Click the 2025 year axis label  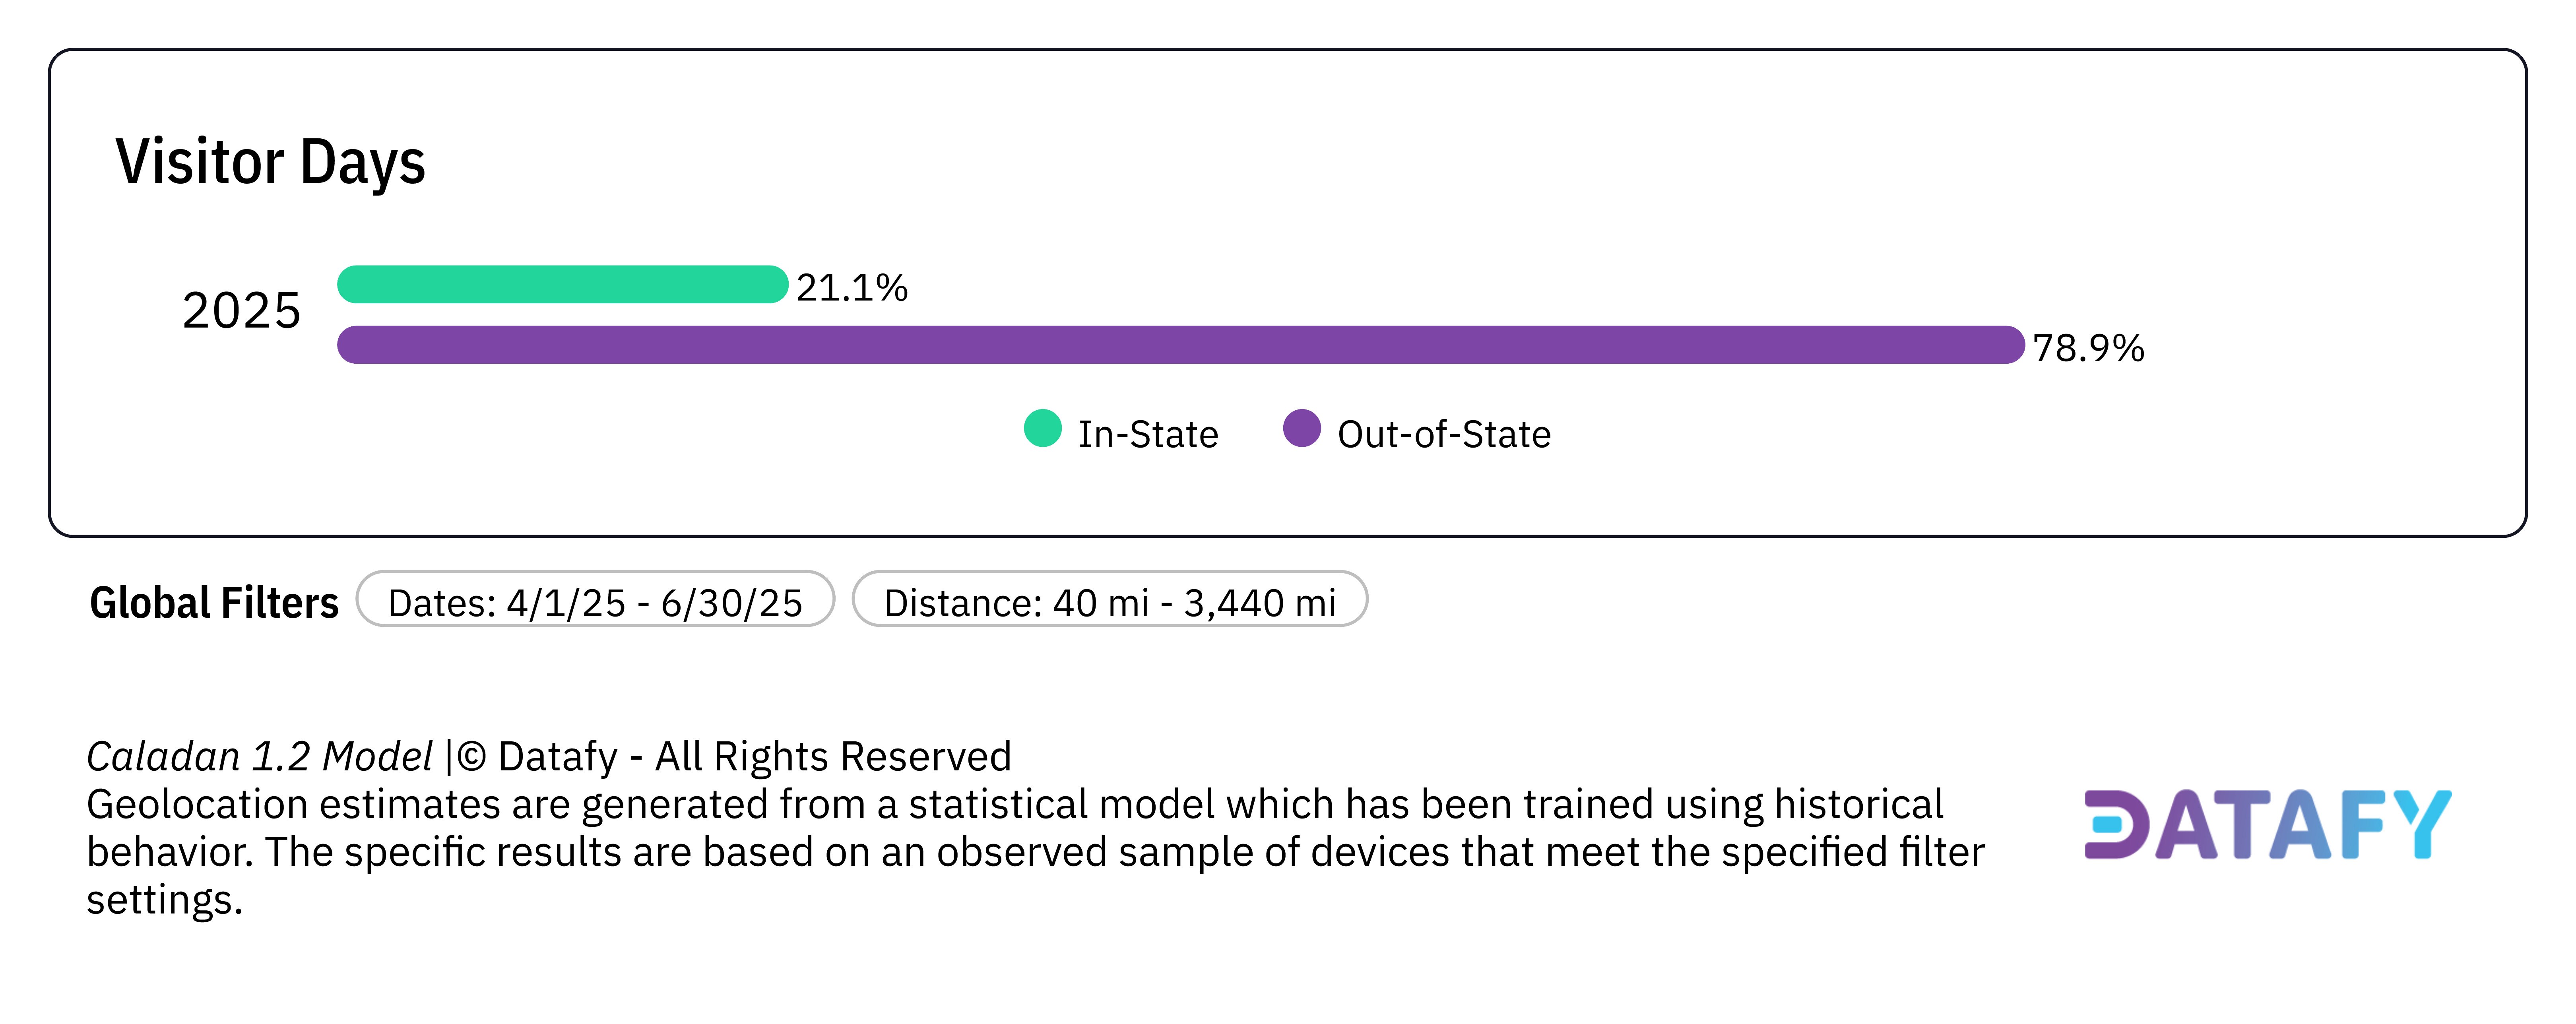[x=241, y=311]
